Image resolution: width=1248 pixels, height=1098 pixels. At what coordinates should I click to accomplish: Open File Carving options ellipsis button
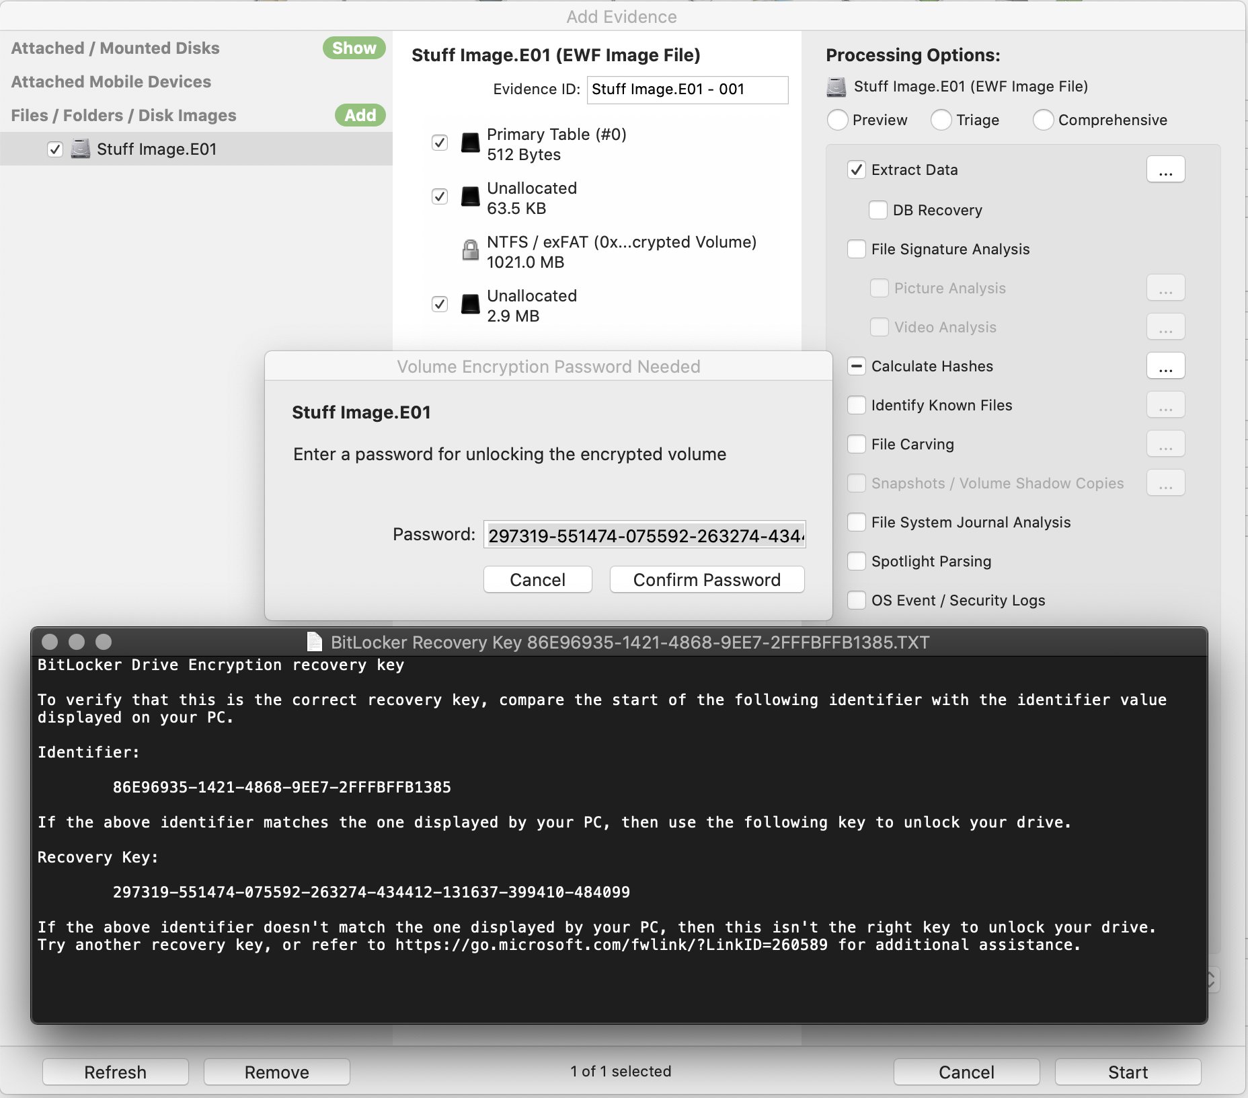point(1166,444)
